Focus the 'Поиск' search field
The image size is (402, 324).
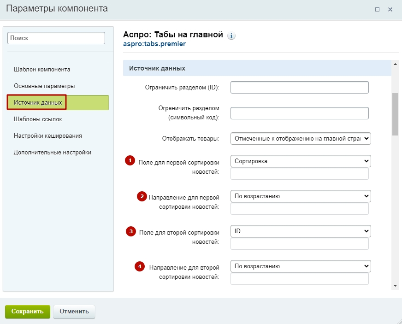click(x=56, y=38)
